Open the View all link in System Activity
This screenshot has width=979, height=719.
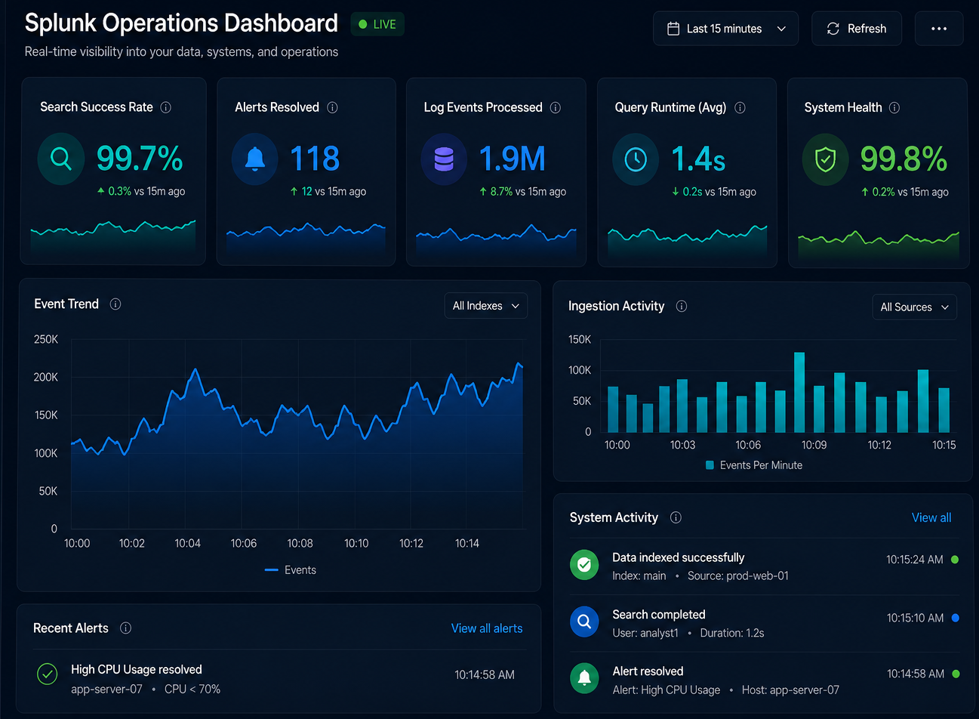931,517
